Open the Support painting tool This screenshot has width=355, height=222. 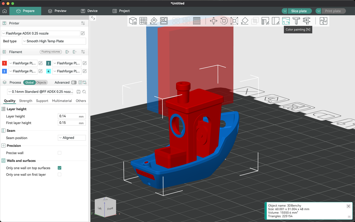click(x=265, y=21)
